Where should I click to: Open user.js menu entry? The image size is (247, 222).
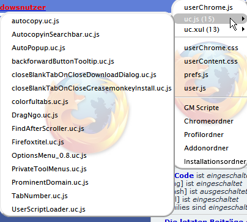coord(195,88)
